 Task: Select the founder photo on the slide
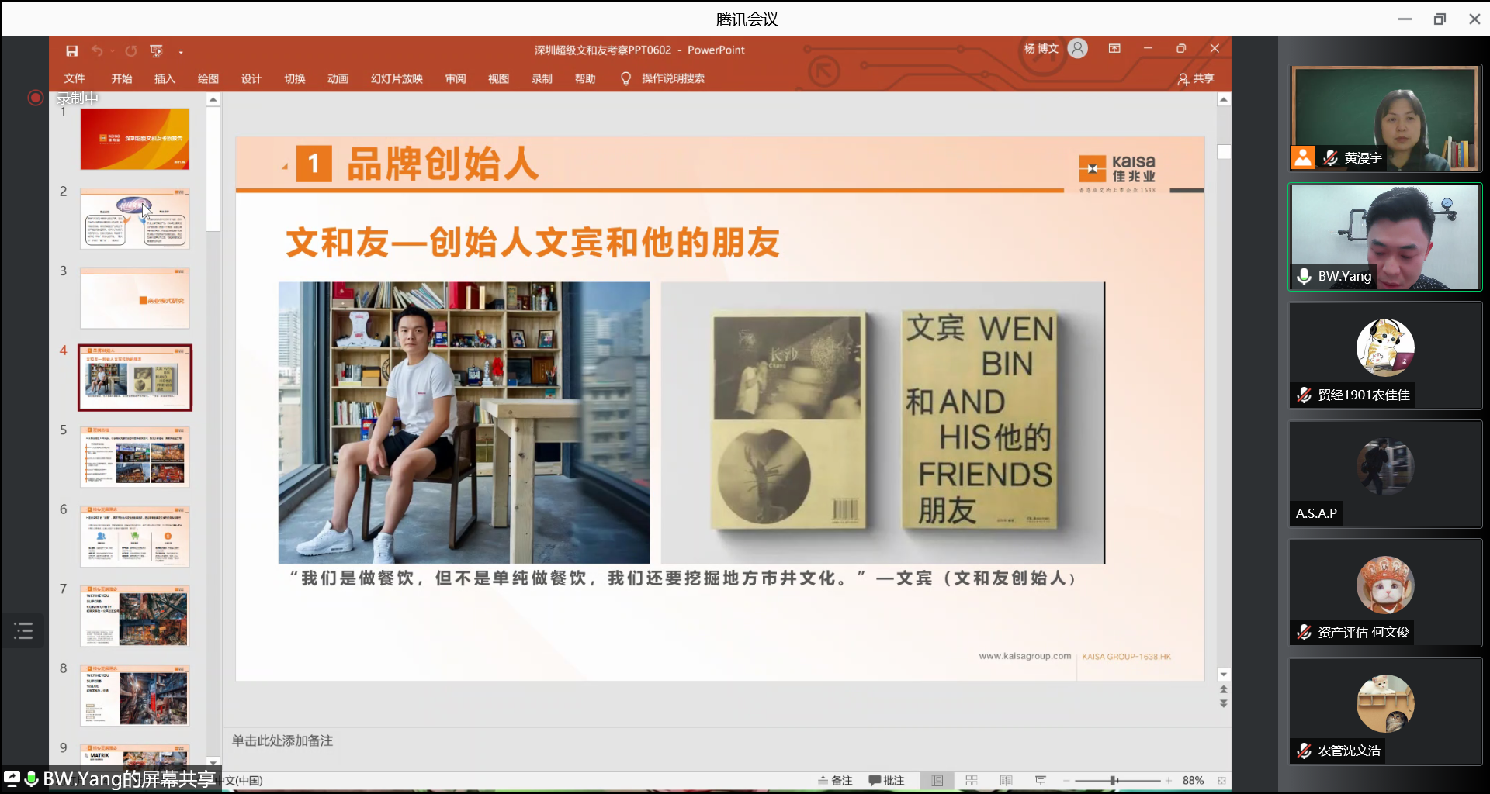tap(464, 423)
